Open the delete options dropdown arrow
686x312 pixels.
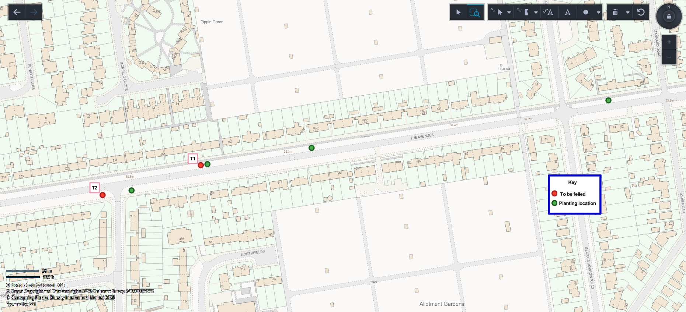point(628,13)
